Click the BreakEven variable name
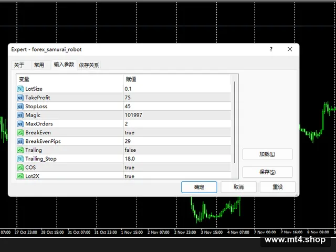 [38, 132]
